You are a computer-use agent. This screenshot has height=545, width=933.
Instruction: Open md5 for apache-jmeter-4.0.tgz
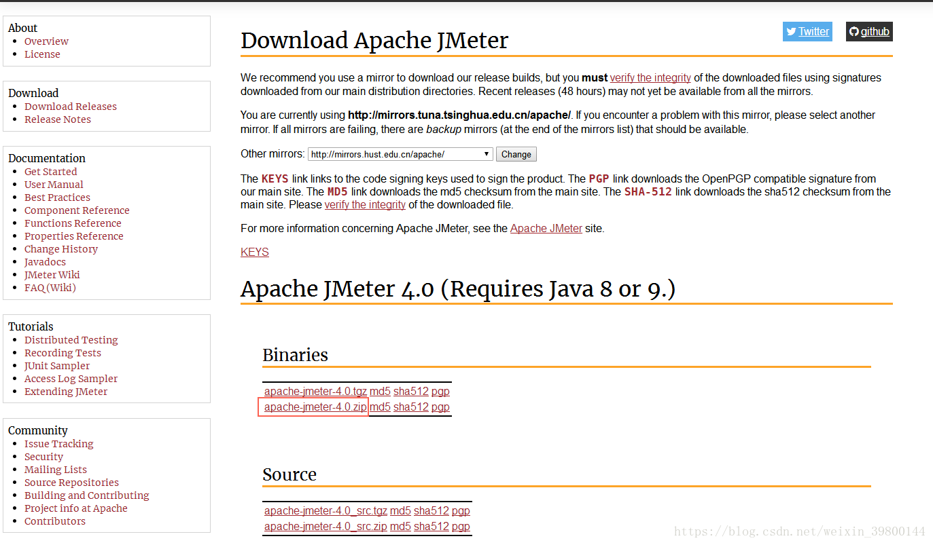pos(380,392)
